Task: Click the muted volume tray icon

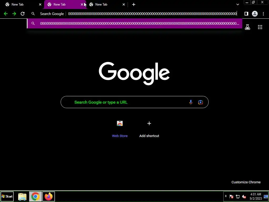Action: pos(244,196)
